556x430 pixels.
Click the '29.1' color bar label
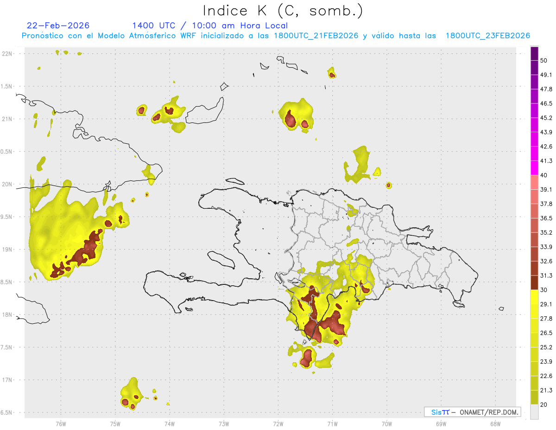tap(546, 304)
